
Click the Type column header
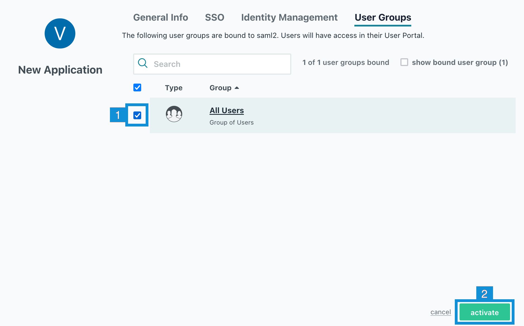click(174, 88)
